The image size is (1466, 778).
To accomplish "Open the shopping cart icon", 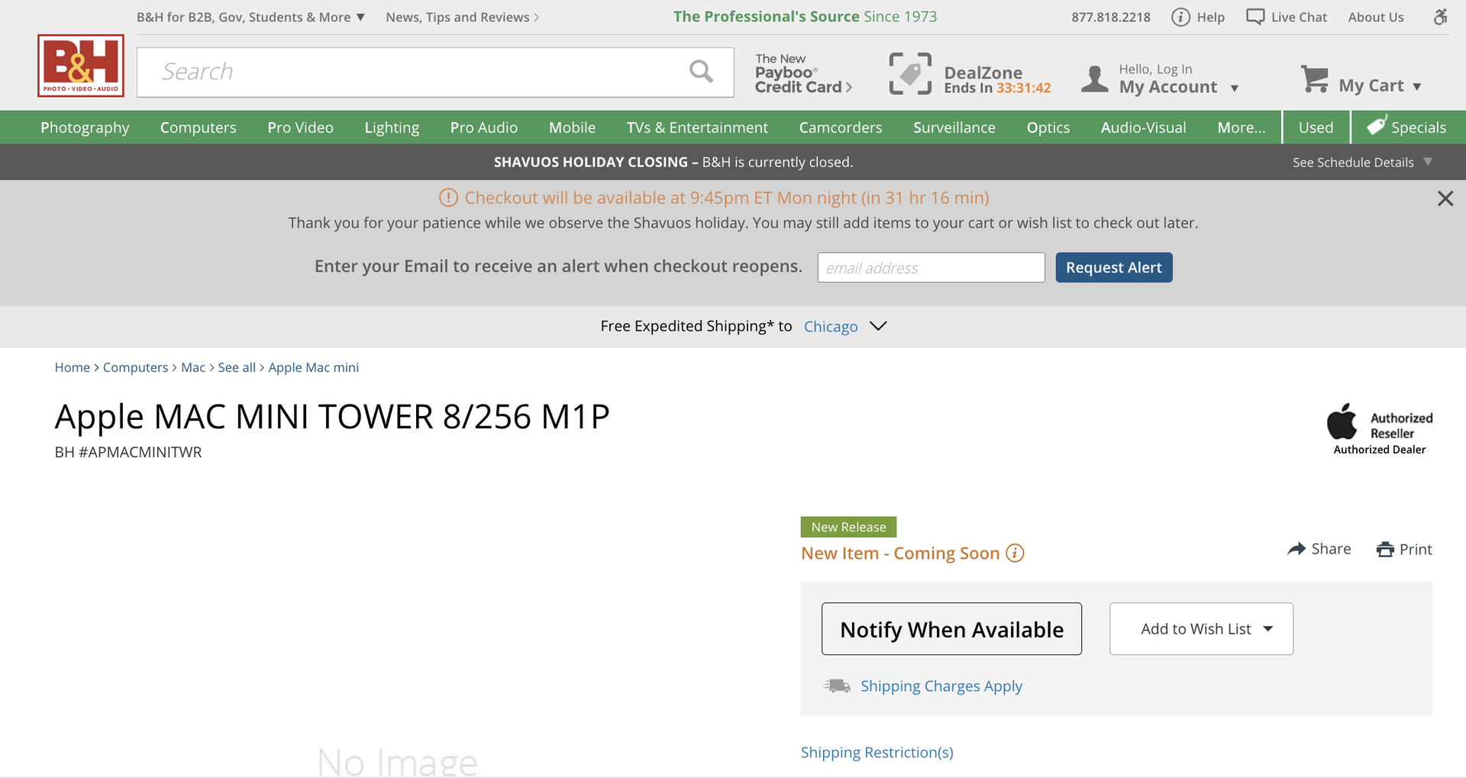I will (1315, 79).
